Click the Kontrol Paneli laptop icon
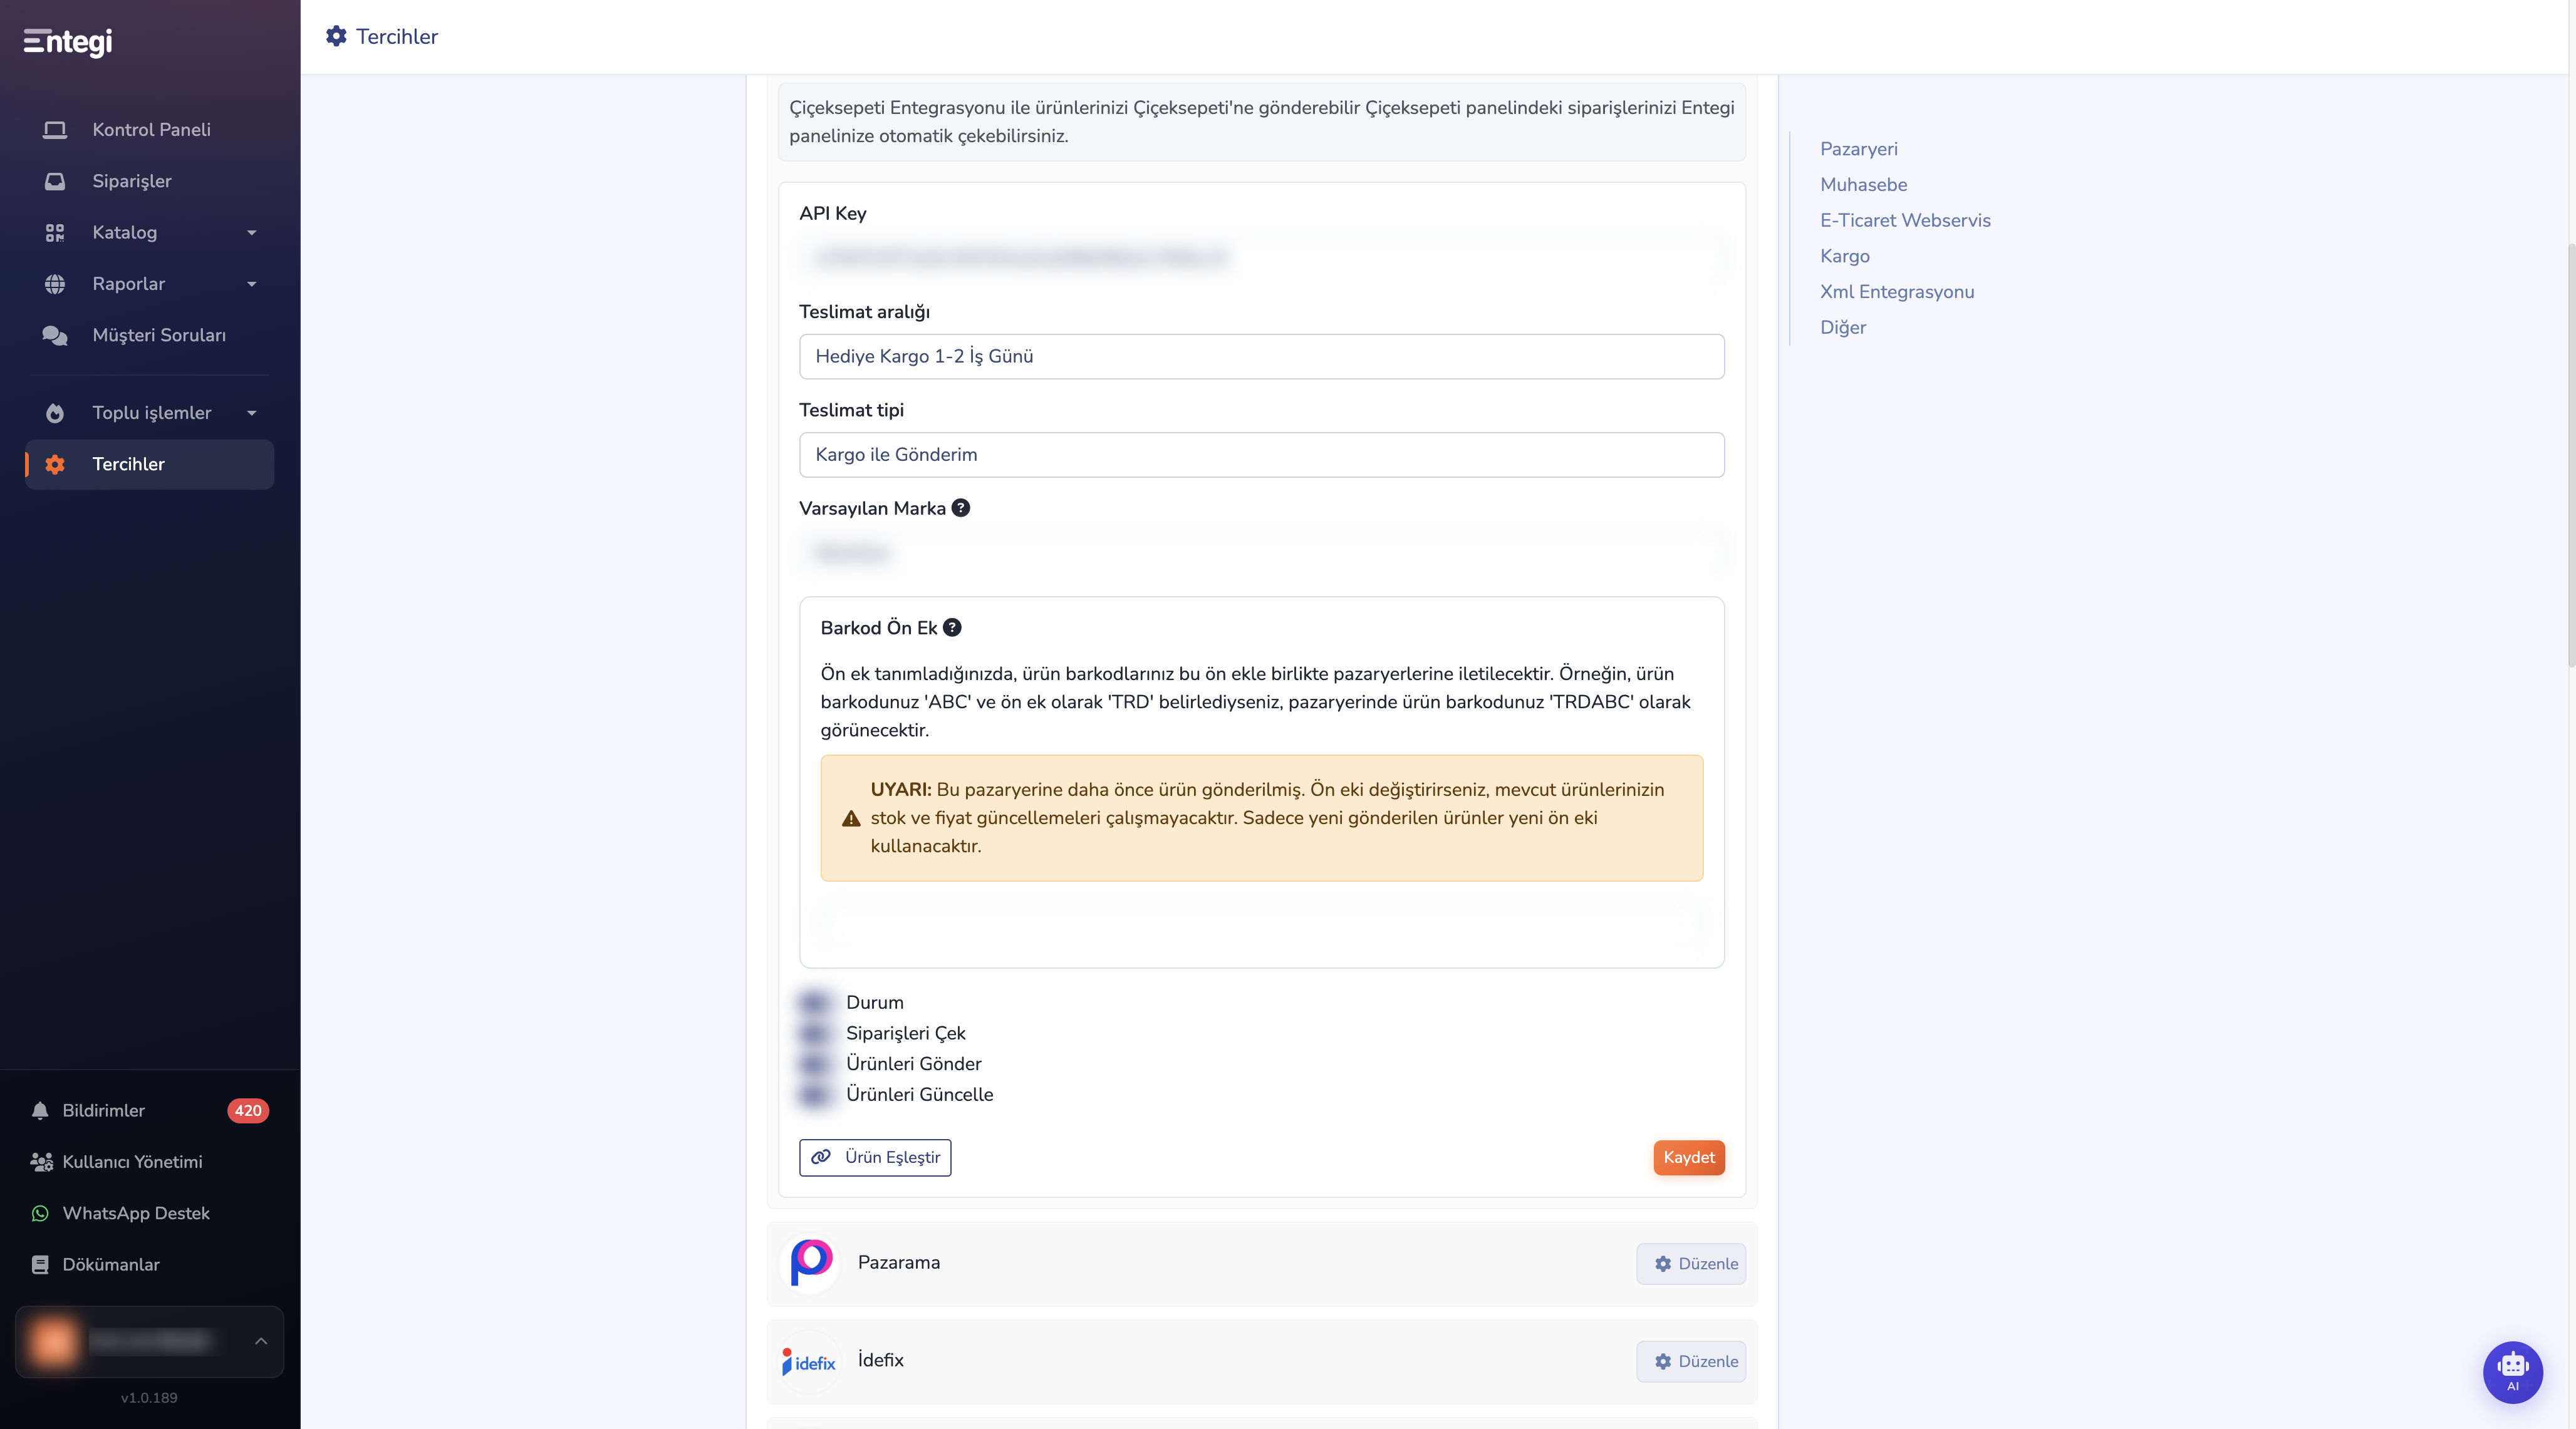 (55, 130)
